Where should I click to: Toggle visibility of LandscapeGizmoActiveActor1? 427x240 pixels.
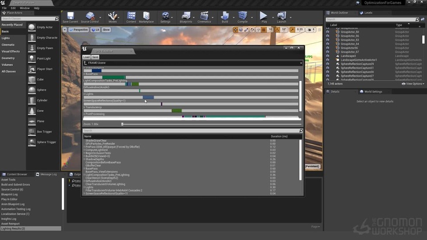click(328, 60)
